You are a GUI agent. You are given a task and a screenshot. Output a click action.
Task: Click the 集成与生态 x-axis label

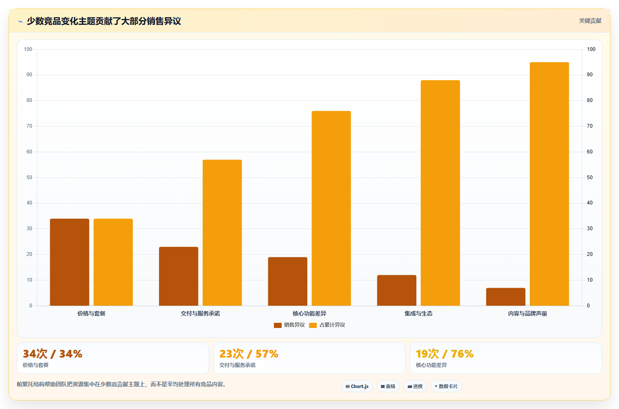pos(418,313)
